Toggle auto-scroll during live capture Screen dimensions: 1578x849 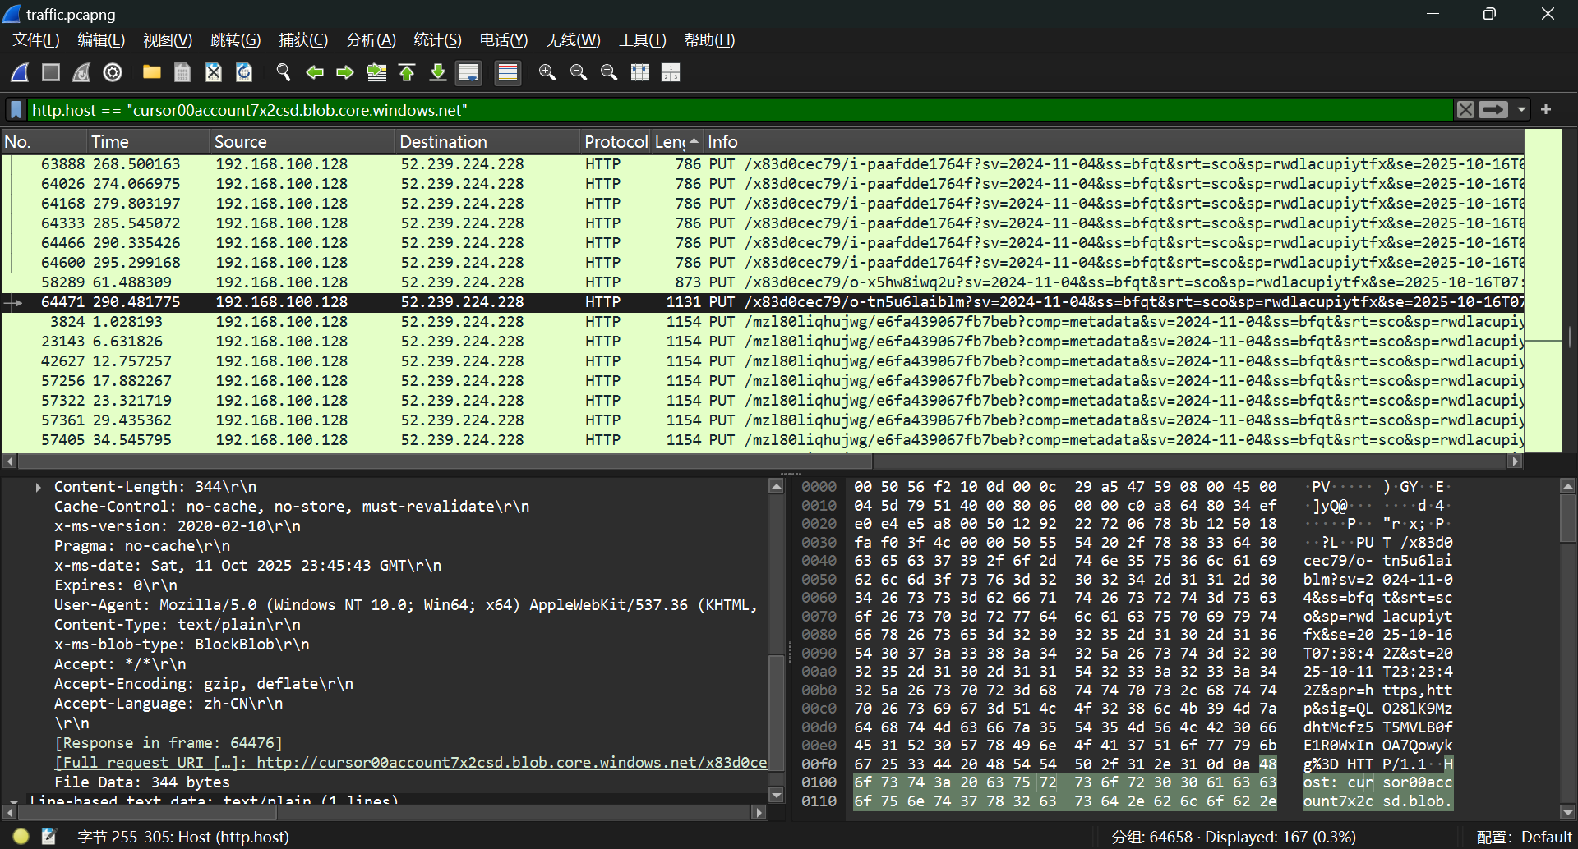[x=468, y=73]
